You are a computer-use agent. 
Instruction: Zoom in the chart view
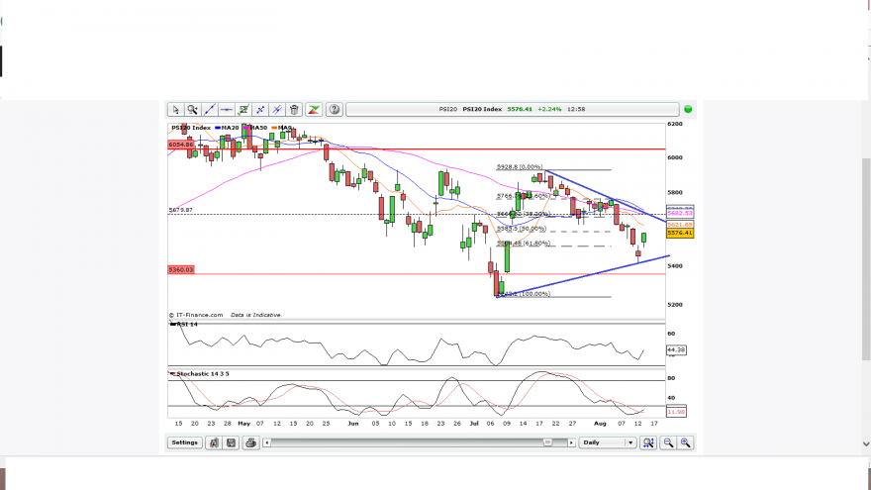click(x=686, y=442)
